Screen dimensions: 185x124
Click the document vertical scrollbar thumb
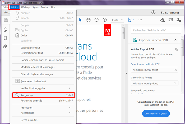[123, 33]
